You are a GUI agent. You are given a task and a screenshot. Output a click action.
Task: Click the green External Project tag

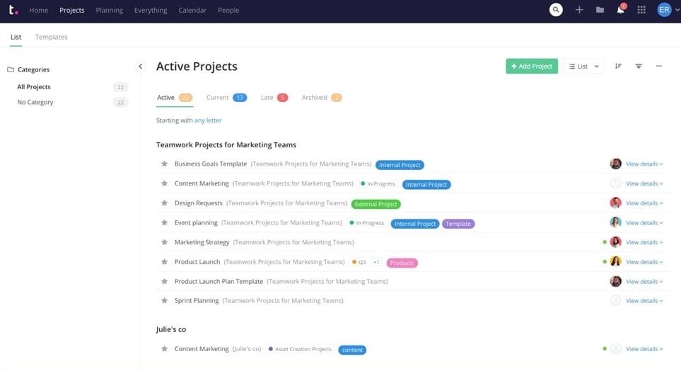(376, 204)
